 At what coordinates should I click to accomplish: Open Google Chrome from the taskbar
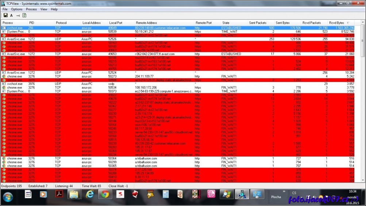[x=105, y=194]
